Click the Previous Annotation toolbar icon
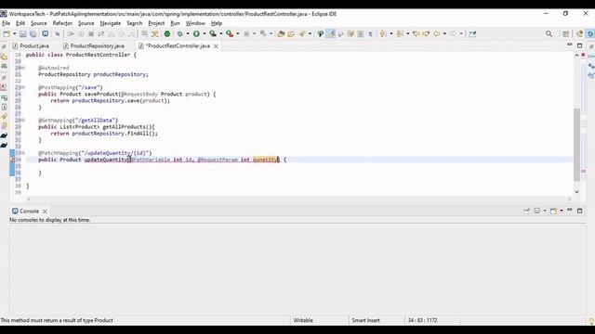 (x=400, y=34)
